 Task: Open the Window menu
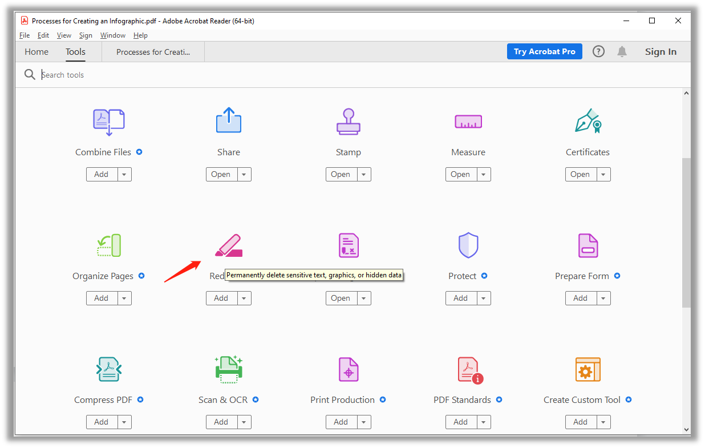pyautogui.click(x=113, y=35)
